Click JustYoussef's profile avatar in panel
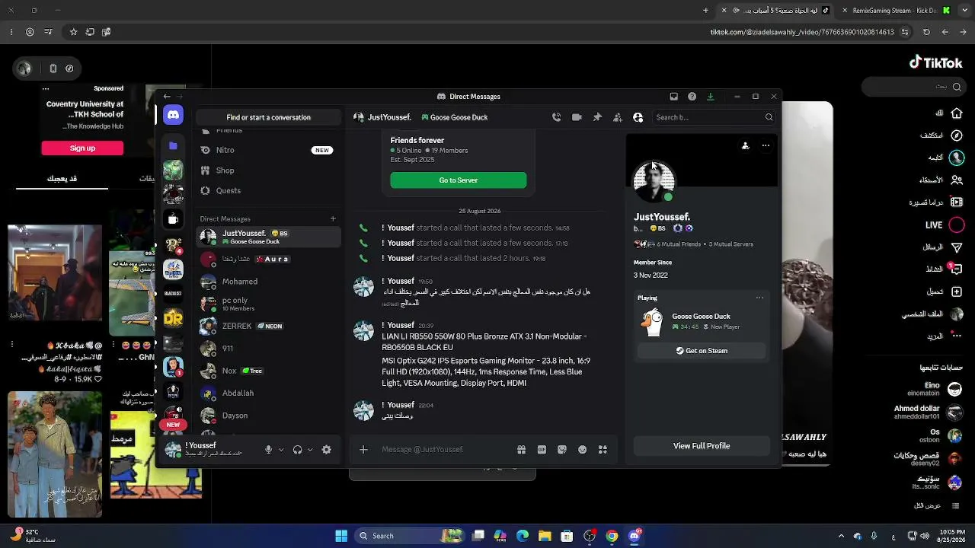The width and height of the screenshot is (975, 548). 654,181
